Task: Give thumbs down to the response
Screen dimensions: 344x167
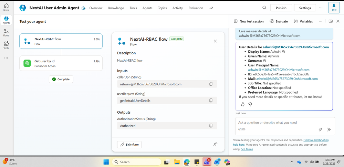Action: [250, 104]
